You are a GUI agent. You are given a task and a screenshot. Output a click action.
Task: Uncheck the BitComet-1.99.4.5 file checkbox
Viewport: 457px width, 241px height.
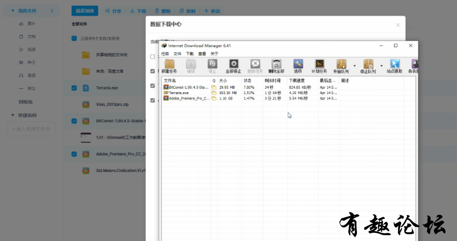pyautogui.click(x=74, y=121)
